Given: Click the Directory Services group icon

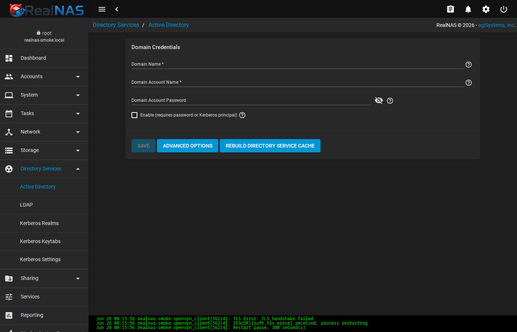Looking at the screenshot, I should tap(9, 169).
